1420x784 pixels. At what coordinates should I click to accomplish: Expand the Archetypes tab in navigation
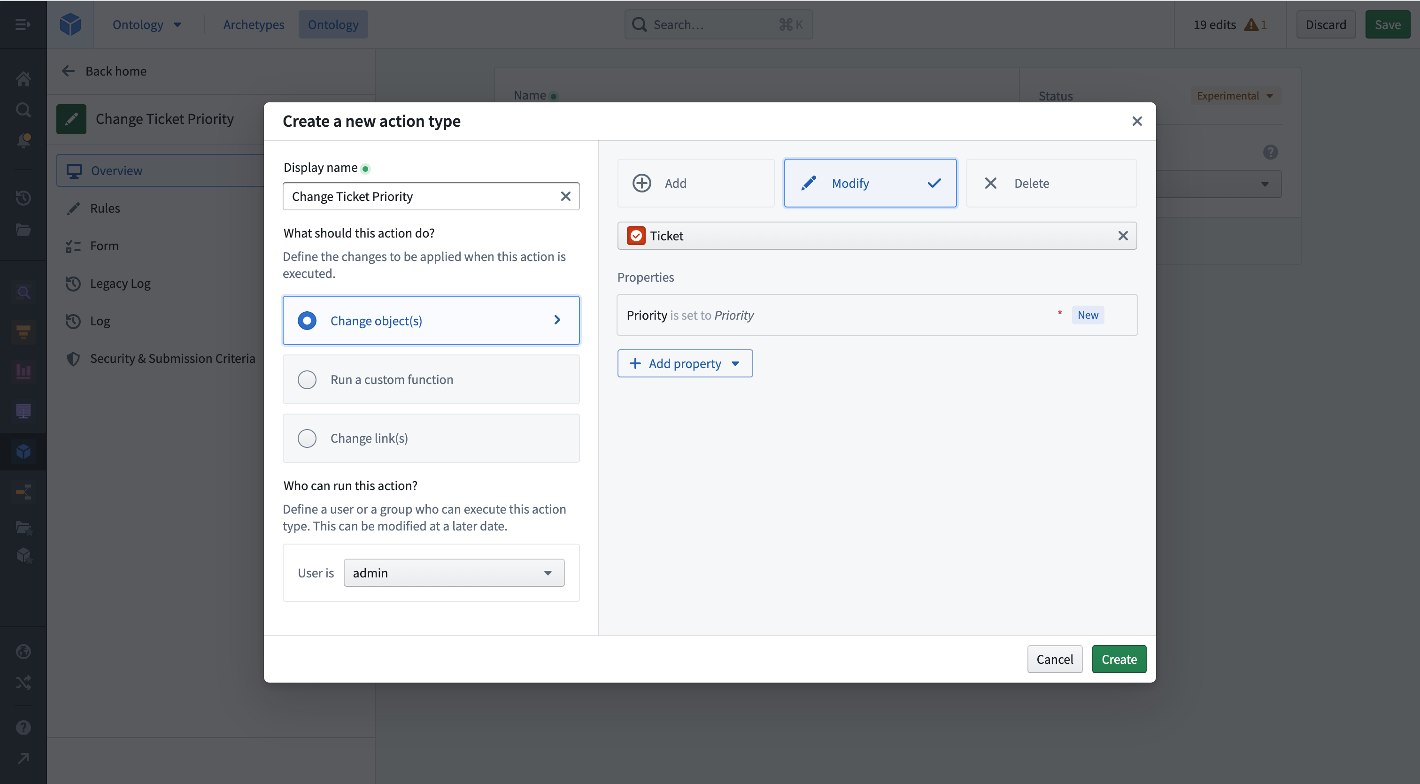pos(253,24)
